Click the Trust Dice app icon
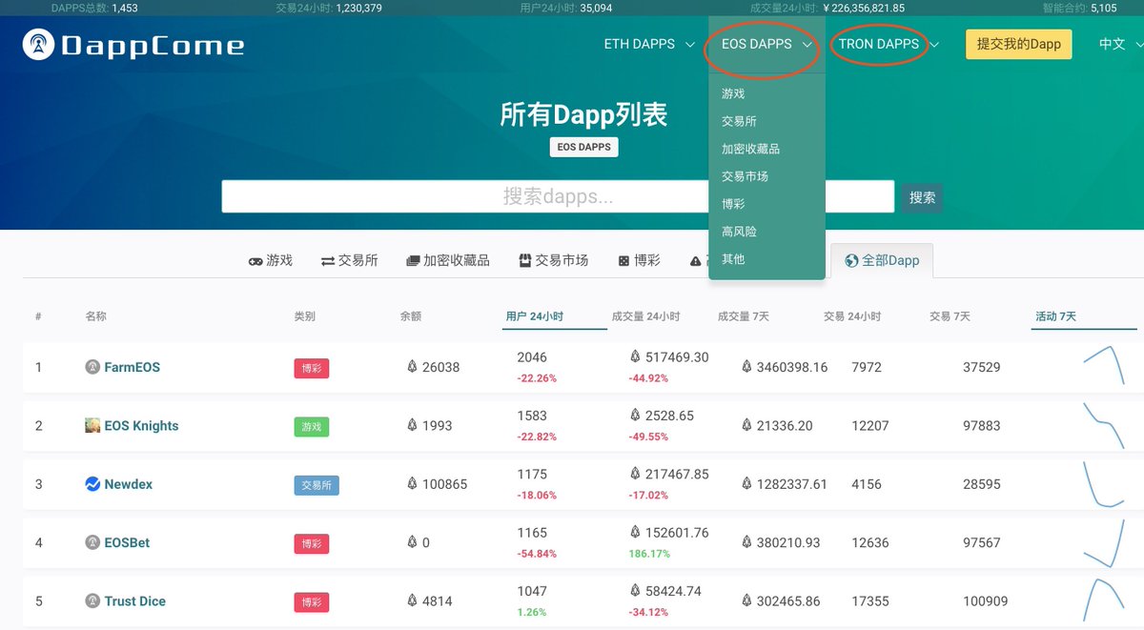Image resolution: width=1144 pixels, height=630 pixels. point(92,600)
